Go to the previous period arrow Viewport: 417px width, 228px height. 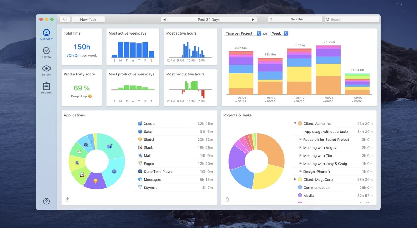[164, 20]
